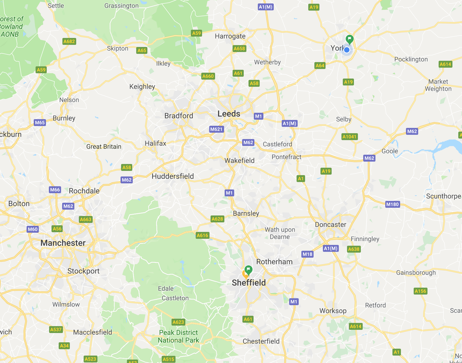This screenshot has width=462, height=363.
Task: Click the M18 motorway shield near Rotherham
Action: [x=307, y=254]
